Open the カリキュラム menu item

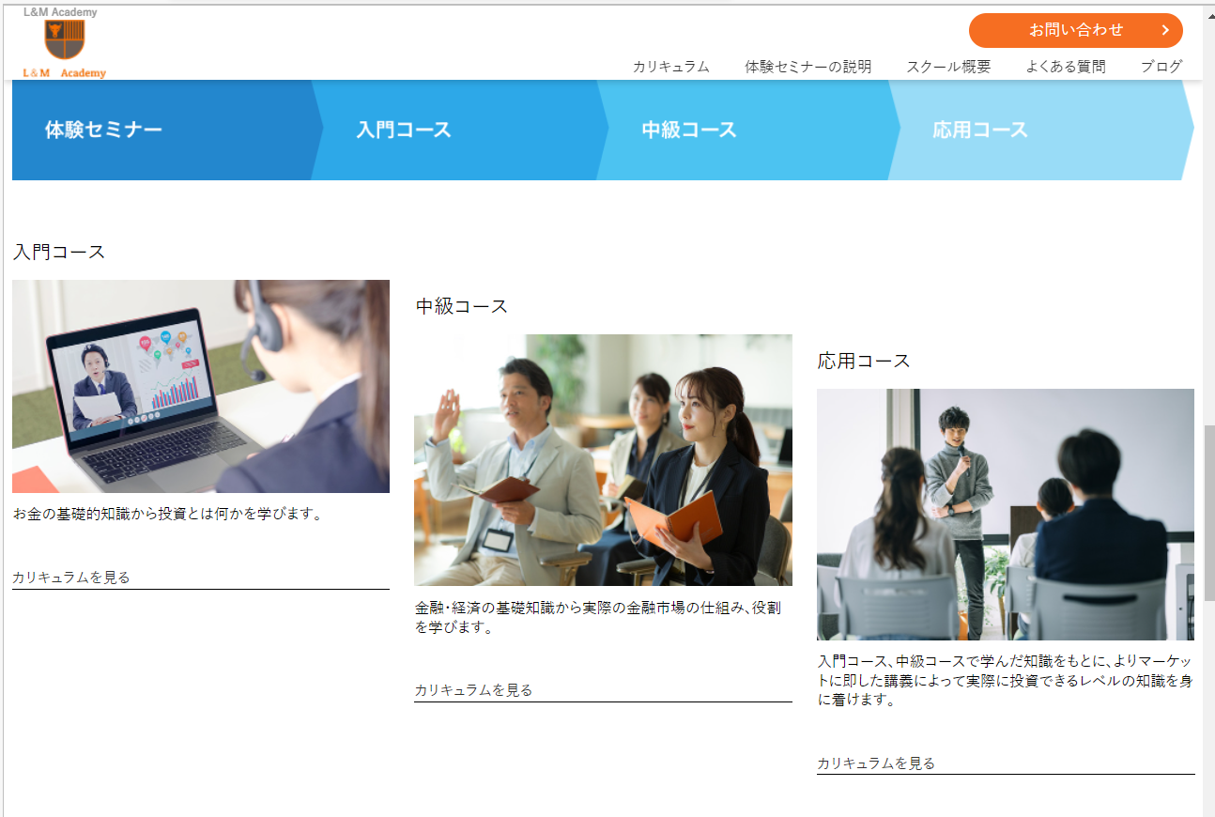tap(670, 67)
